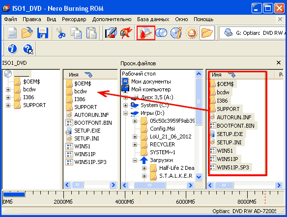Collapse the Загрузки folder node
The image size is (287, 217).
pos(135,161)
